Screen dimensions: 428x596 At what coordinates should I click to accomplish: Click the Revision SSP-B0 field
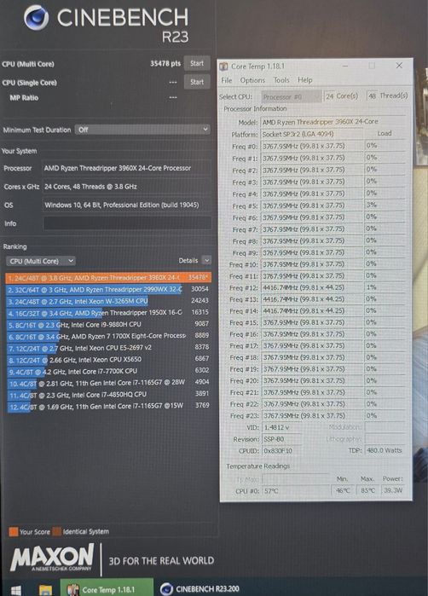click(x=281, y=439)
